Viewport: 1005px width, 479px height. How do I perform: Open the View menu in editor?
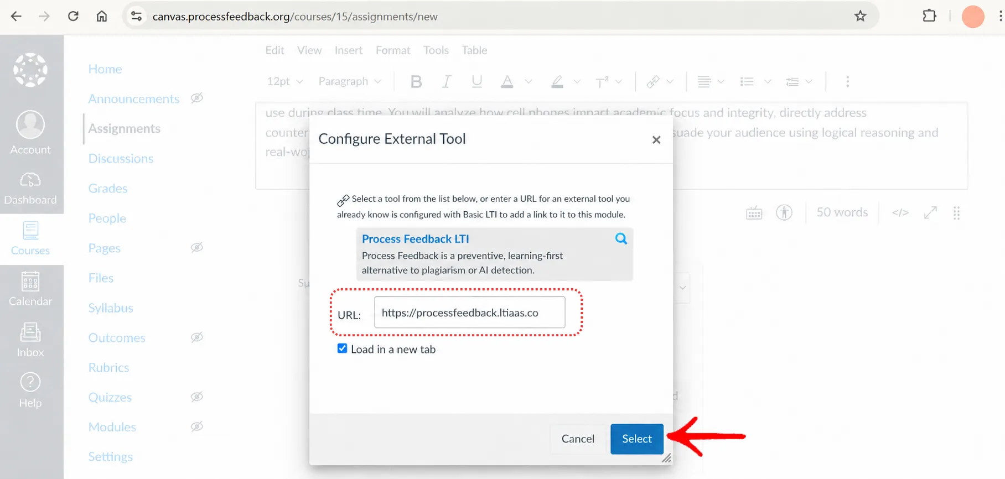click(x=309, y=50)
